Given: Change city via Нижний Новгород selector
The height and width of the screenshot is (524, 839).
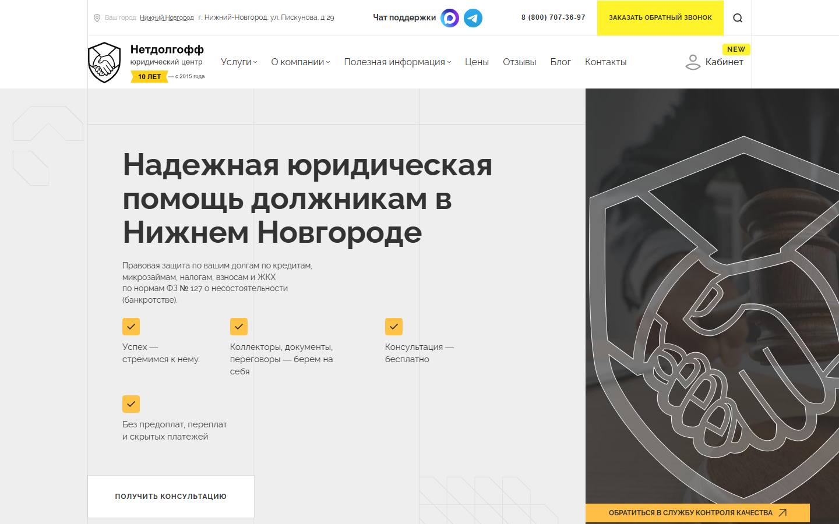Looking at the screenshot, I should click(167, 18).
